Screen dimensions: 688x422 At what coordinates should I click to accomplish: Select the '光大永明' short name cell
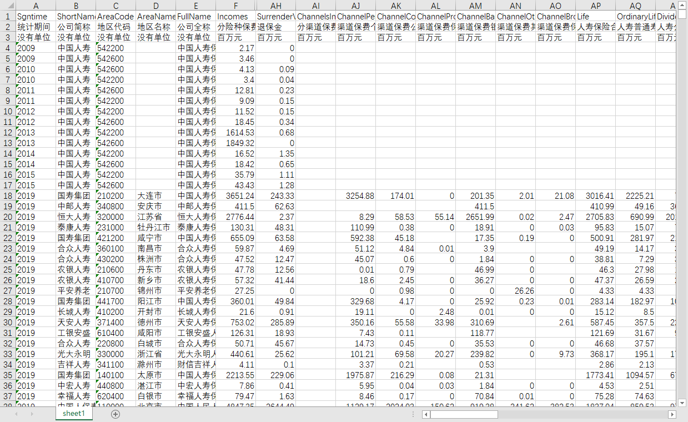coord(76,354)
